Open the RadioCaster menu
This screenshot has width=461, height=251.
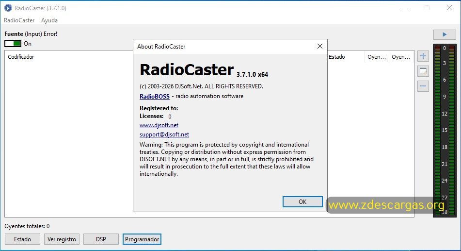coord(19,20)
